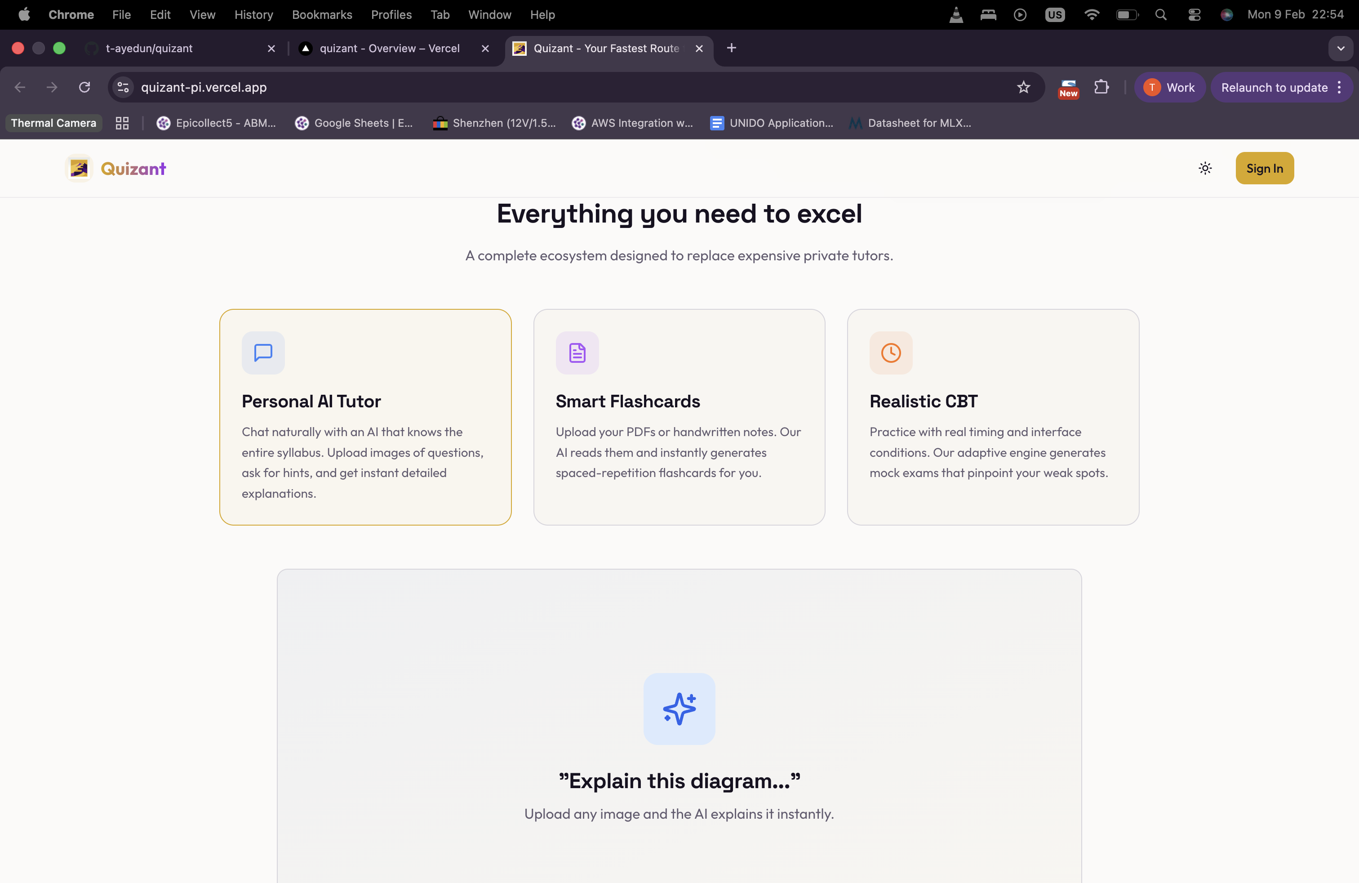Viewport: 1359px width, 883px height.
Task: Open the macOS Control Center icon
Action: click(1194, 15)
